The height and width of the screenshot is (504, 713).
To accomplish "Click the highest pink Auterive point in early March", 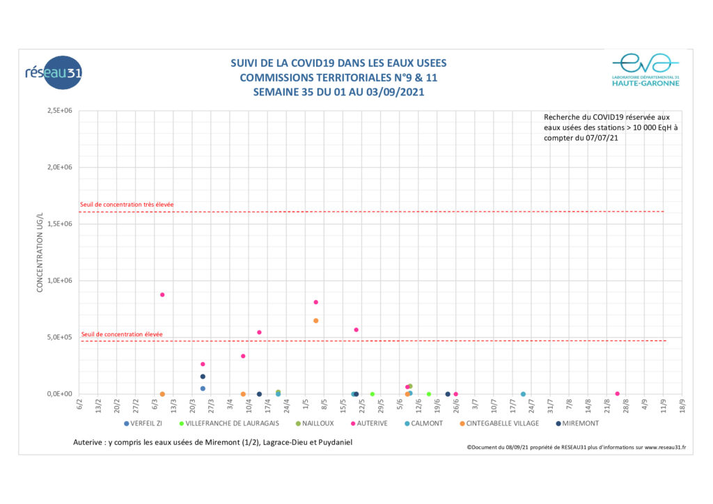I will click(x=162, y=295).
